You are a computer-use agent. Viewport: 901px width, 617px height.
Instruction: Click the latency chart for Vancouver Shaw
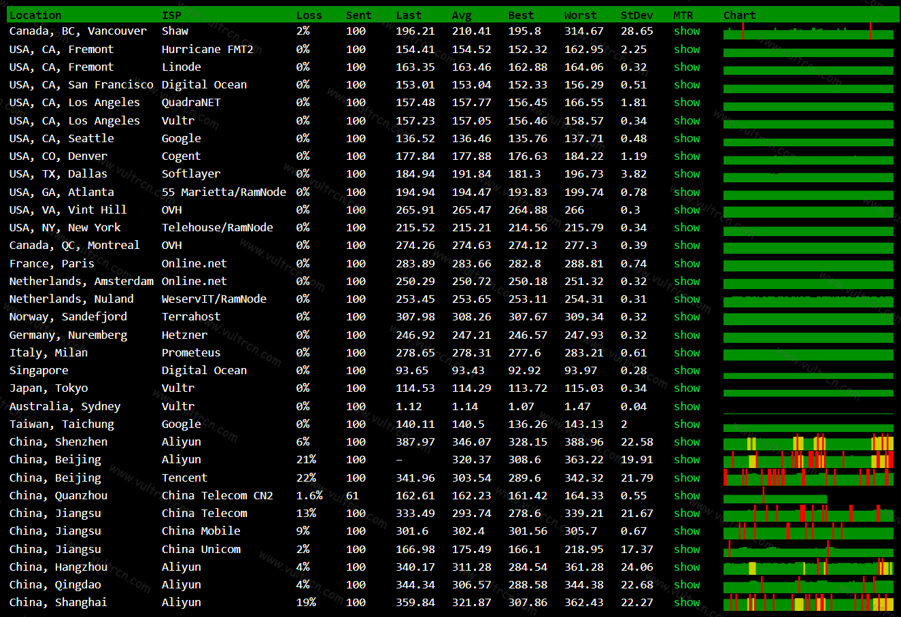tap(809, 31)
